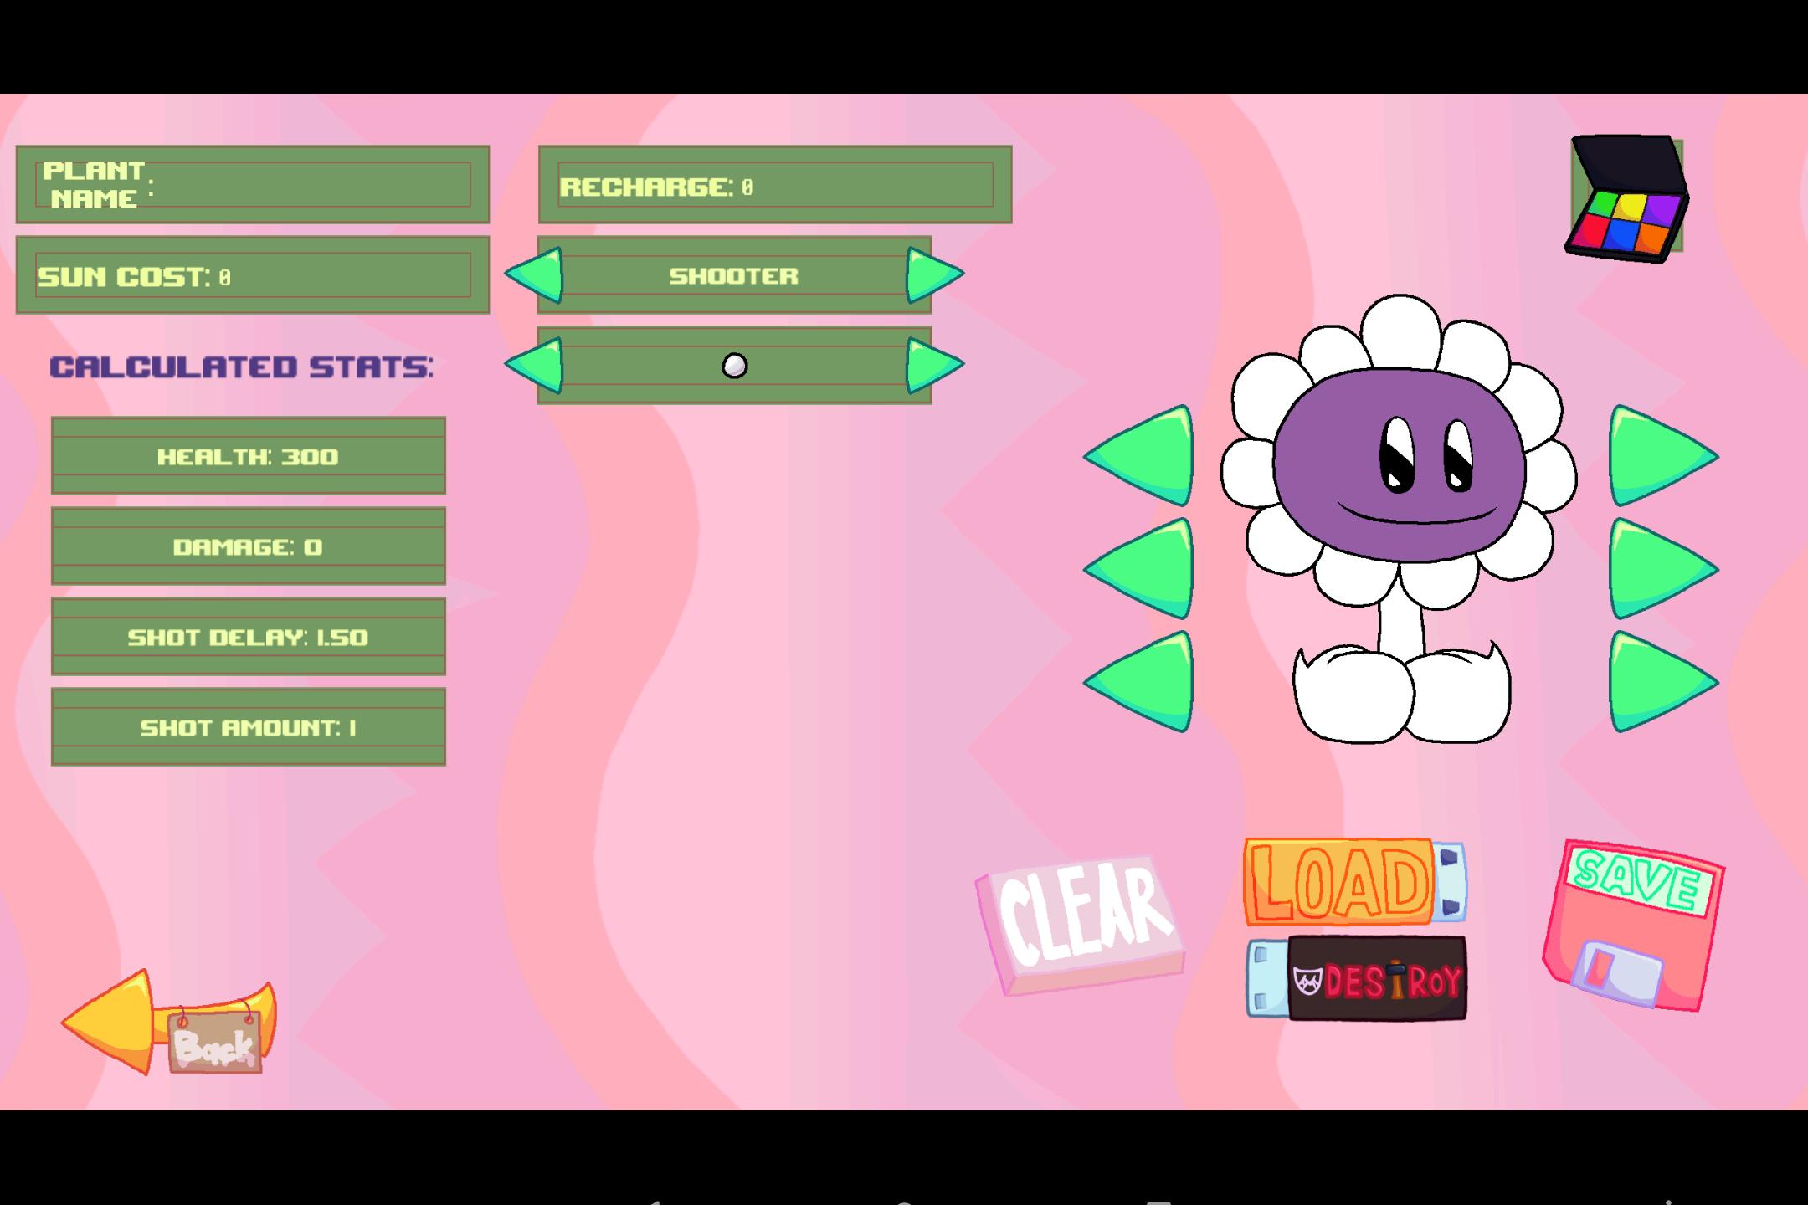Image resolution: width=1808 pixels, height=1205 pixels.
Task: Go back using the Back arrow sign
Action: tap(167, 1025)
